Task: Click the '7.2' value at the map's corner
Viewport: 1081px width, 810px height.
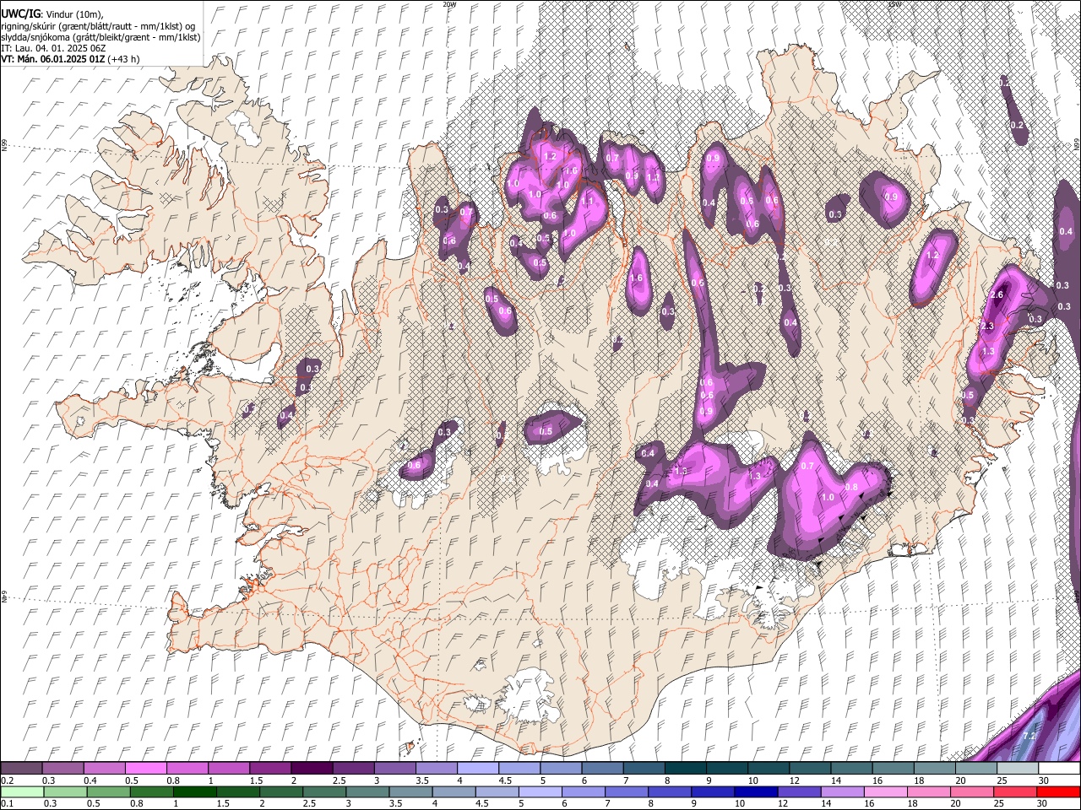Action: 1029,737
